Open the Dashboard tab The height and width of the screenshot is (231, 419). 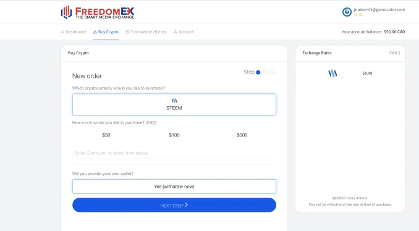coord(74,31)
